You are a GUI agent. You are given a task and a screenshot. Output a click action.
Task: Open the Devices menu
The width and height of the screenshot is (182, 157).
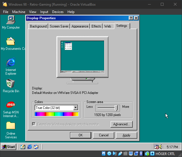[x=58, y=12]
